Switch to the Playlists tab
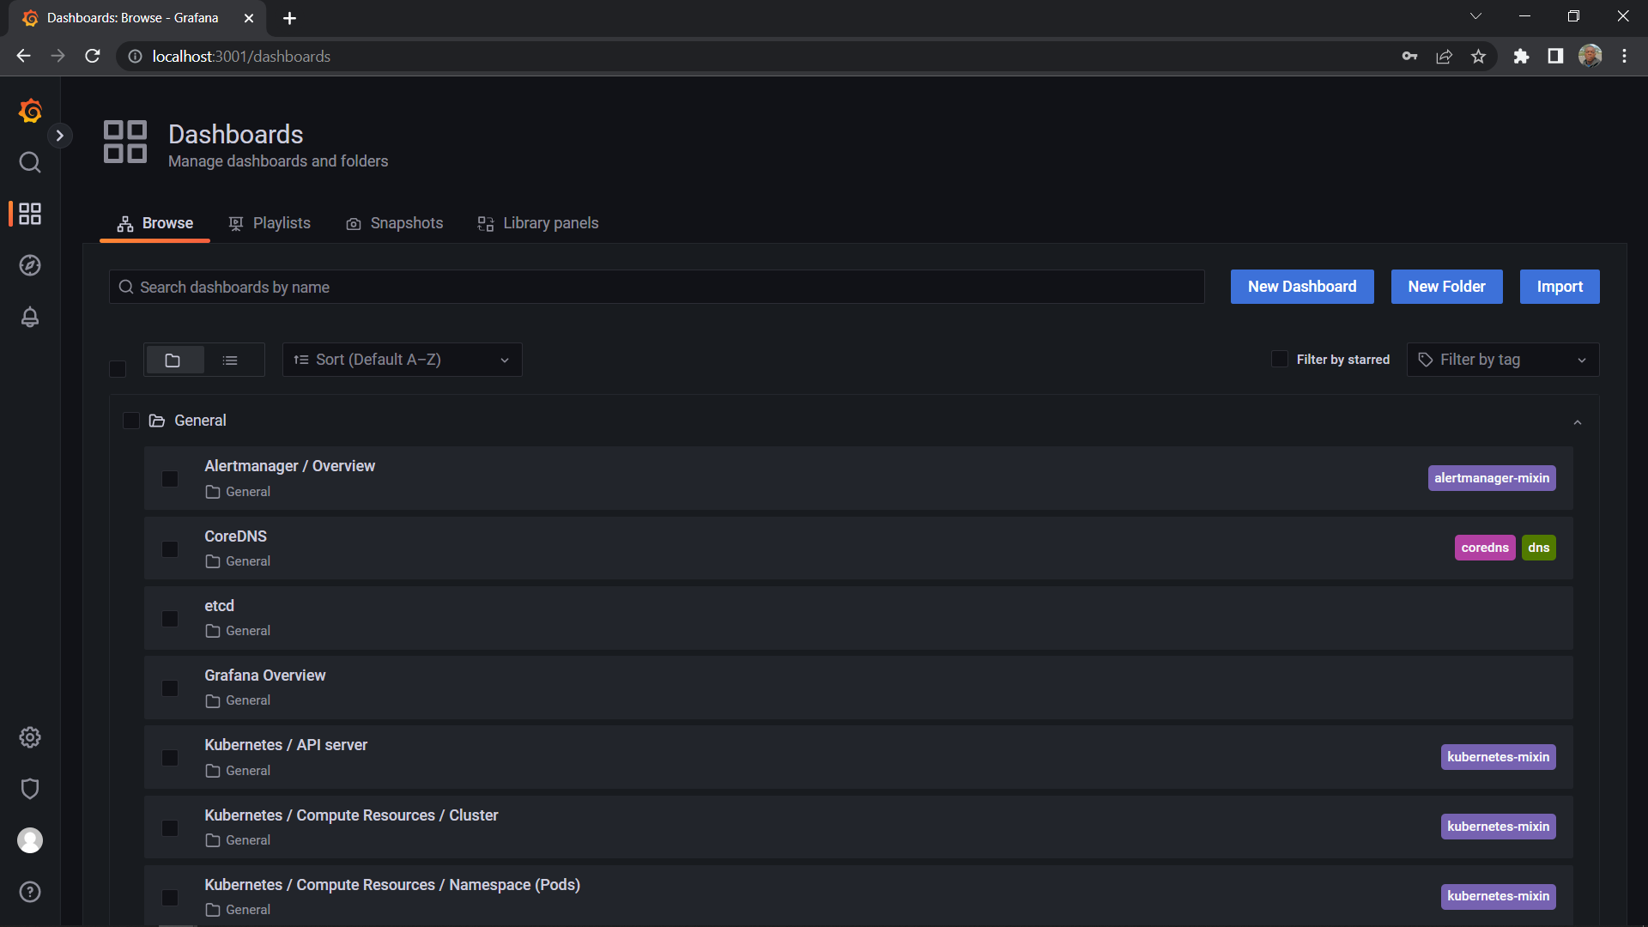1648x927 pixels. [270, 223]
